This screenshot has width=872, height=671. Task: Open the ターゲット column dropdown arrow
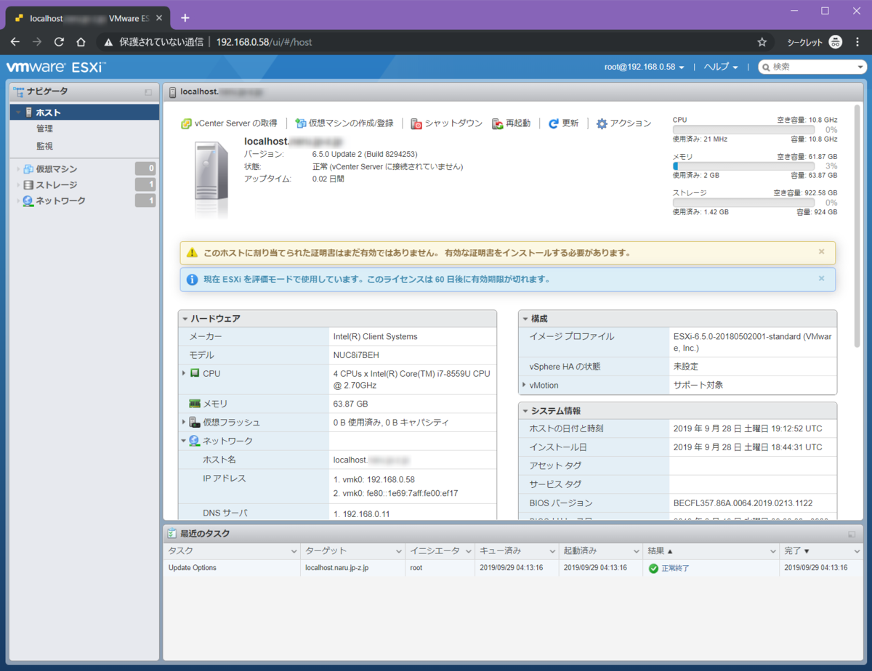pos(398,551)
